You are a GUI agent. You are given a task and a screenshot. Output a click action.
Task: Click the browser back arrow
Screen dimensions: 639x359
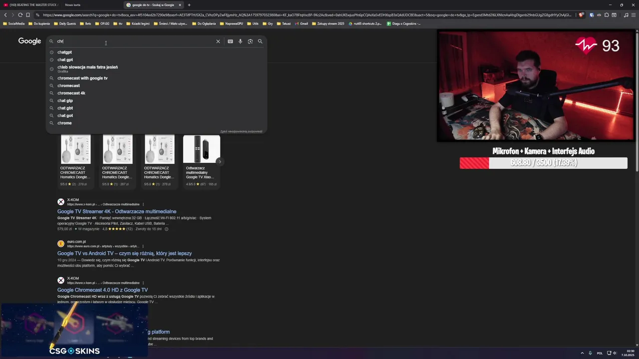[5, 15]
